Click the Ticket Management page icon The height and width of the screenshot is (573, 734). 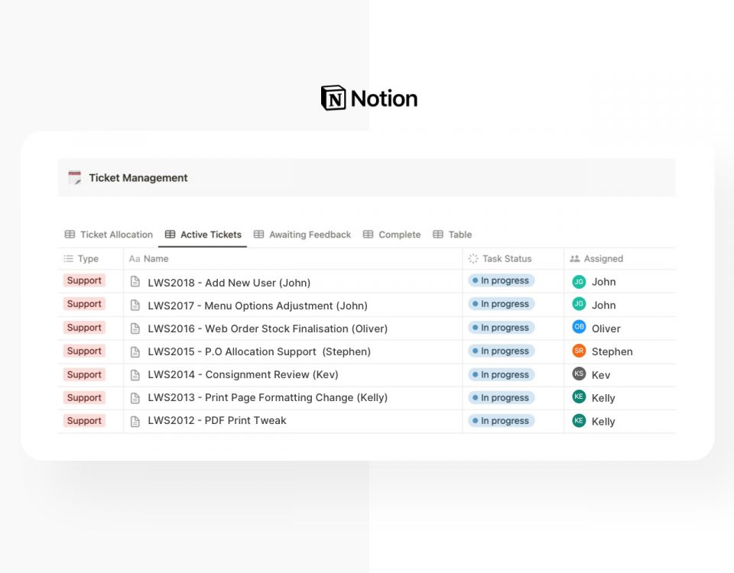click(x=74, y=178)
